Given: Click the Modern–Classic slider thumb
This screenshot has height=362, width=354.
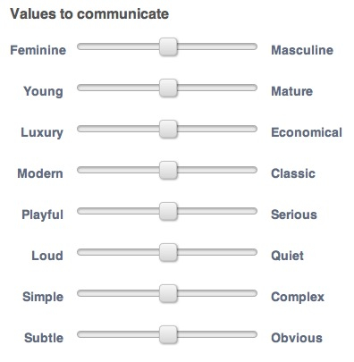Looking at the screenshot, I should pos(168,170).
